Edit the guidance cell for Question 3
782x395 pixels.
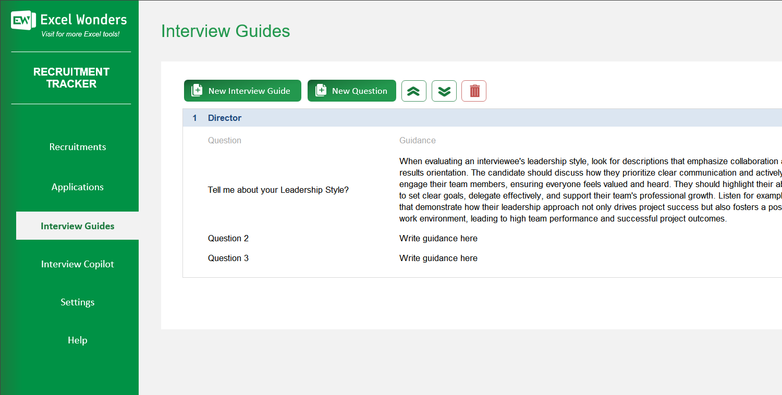[438, 258]
